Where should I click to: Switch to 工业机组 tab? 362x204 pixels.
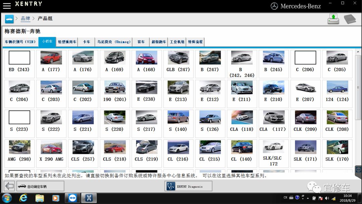click(177, 42)
